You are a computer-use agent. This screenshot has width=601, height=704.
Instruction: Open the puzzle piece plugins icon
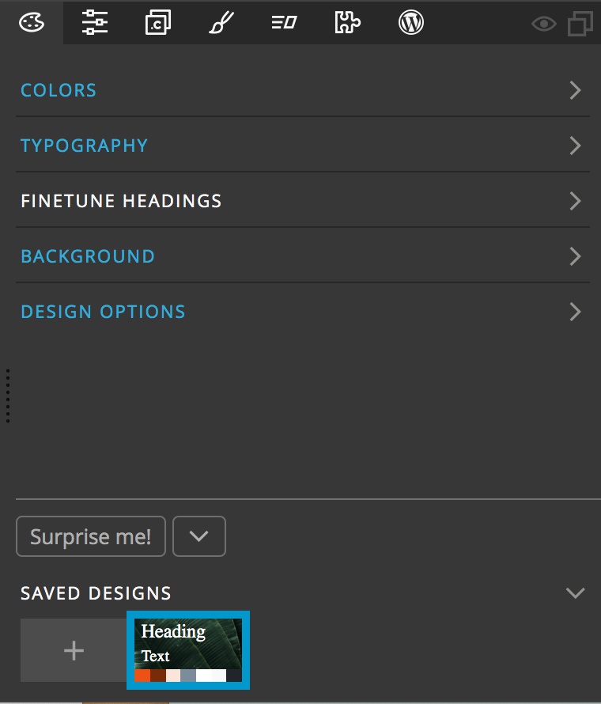[x=347, y=22]
